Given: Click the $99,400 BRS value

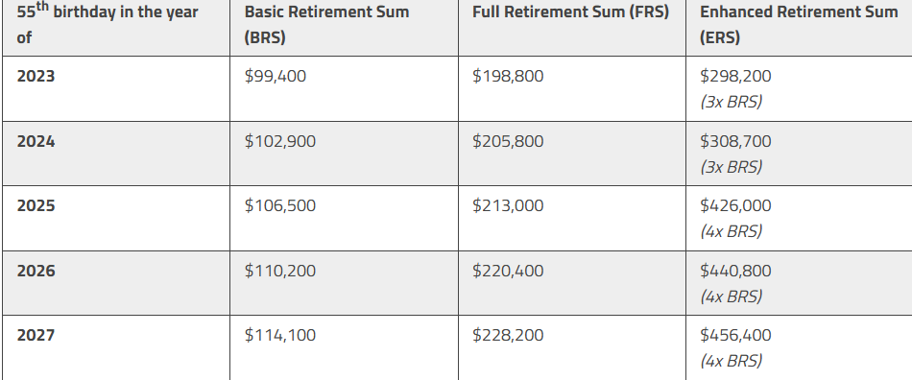Looking at the screenshot, I should pyautogui.click(x=276, y=76).
